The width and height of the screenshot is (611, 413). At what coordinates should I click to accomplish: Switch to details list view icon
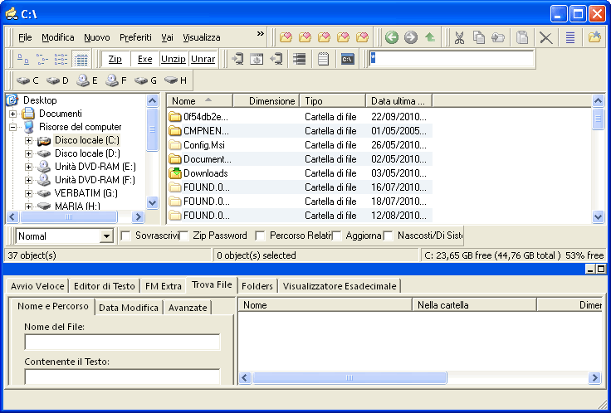point(81,59)
